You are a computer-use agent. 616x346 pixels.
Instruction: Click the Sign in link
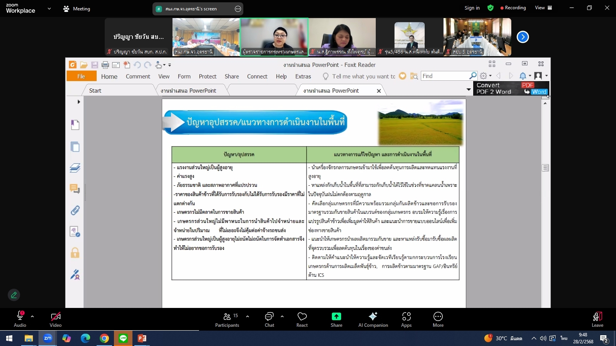(x=472, y=8)
